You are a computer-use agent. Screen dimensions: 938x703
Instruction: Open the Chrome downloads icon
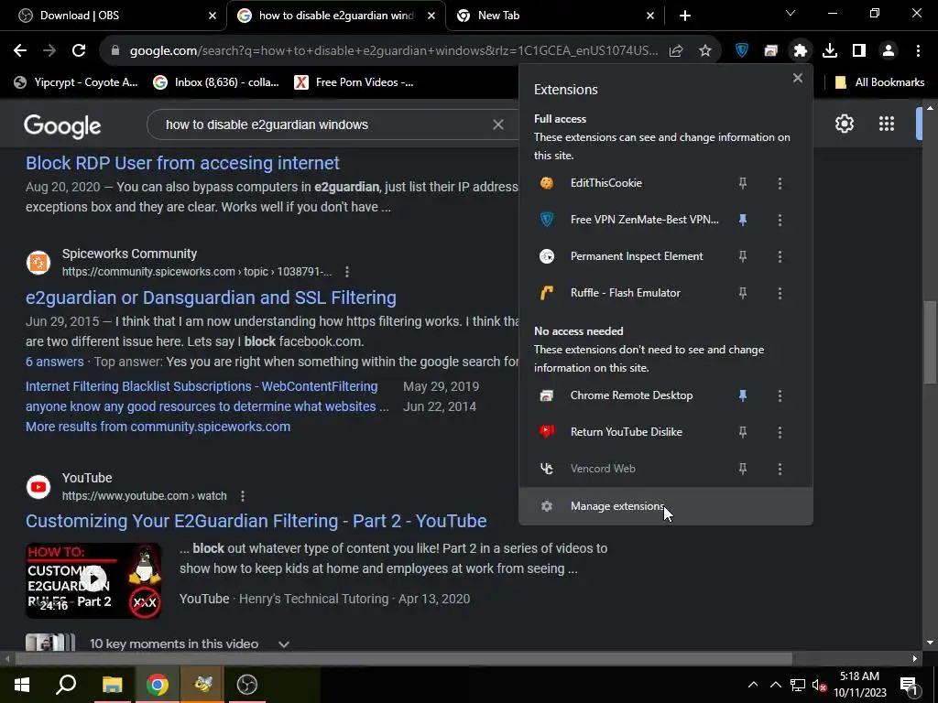pos(829,51)
